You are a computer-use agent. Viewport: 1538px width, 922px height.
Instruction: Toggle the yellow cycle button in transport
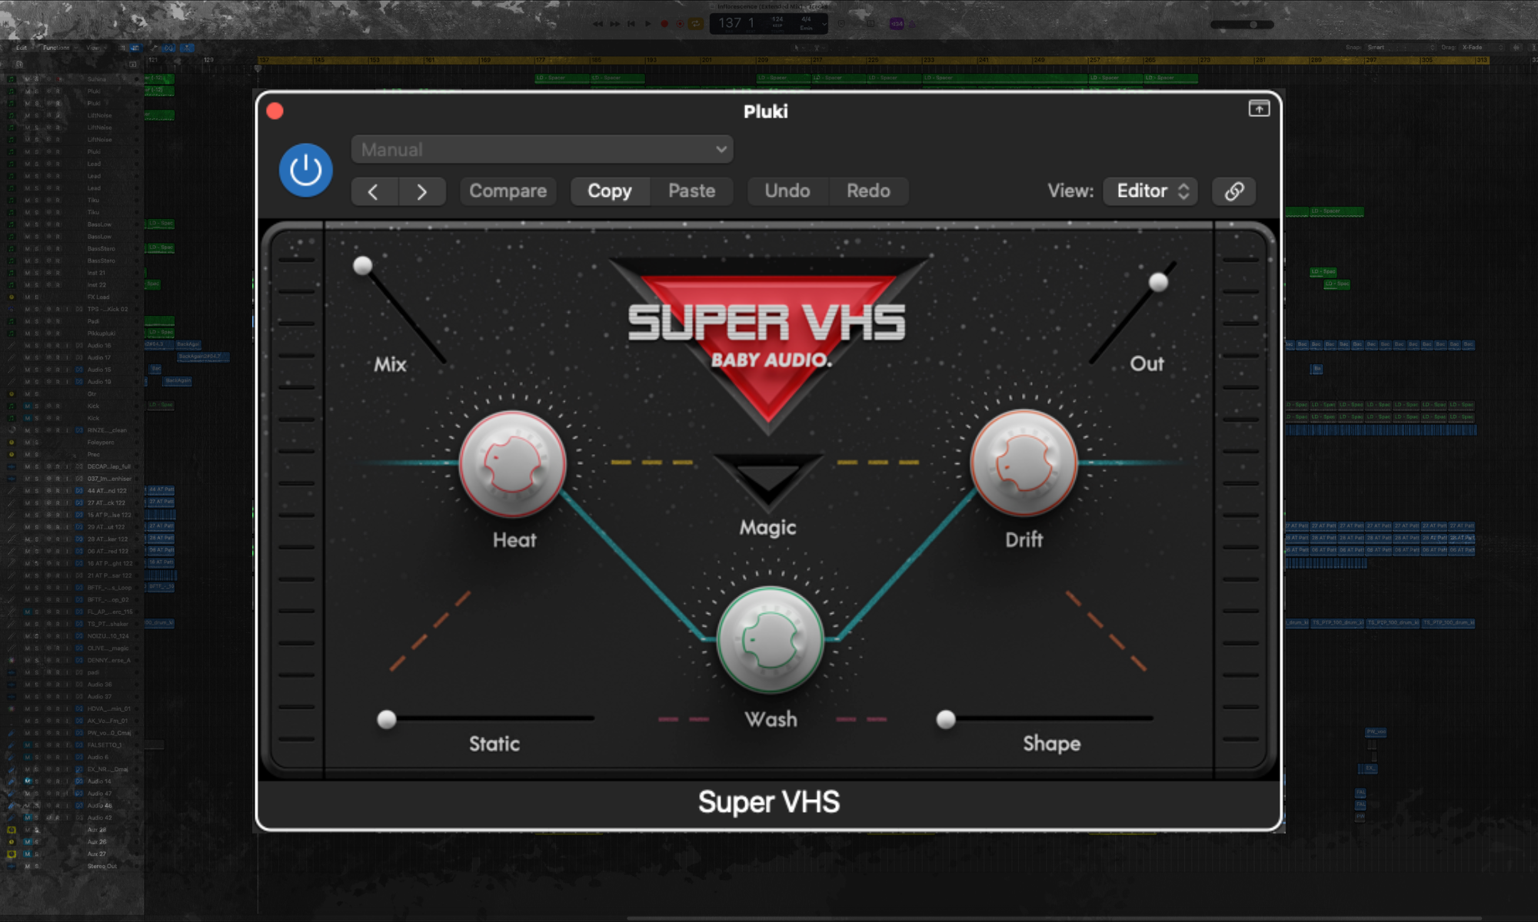[x=695, y=24]
